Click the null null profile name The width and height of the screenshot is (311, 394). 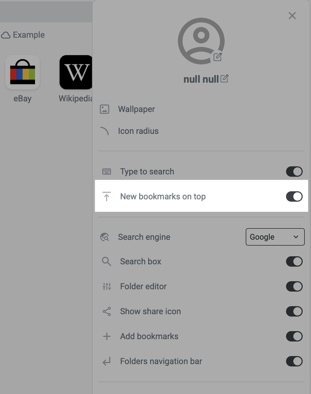click(201, 79)
